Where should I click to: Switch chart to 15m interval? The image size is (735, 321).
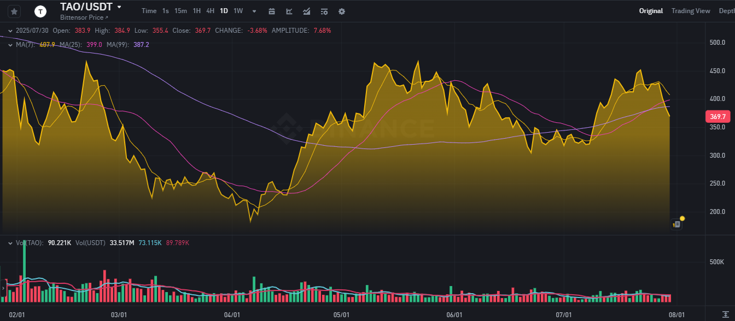[180, 11]
